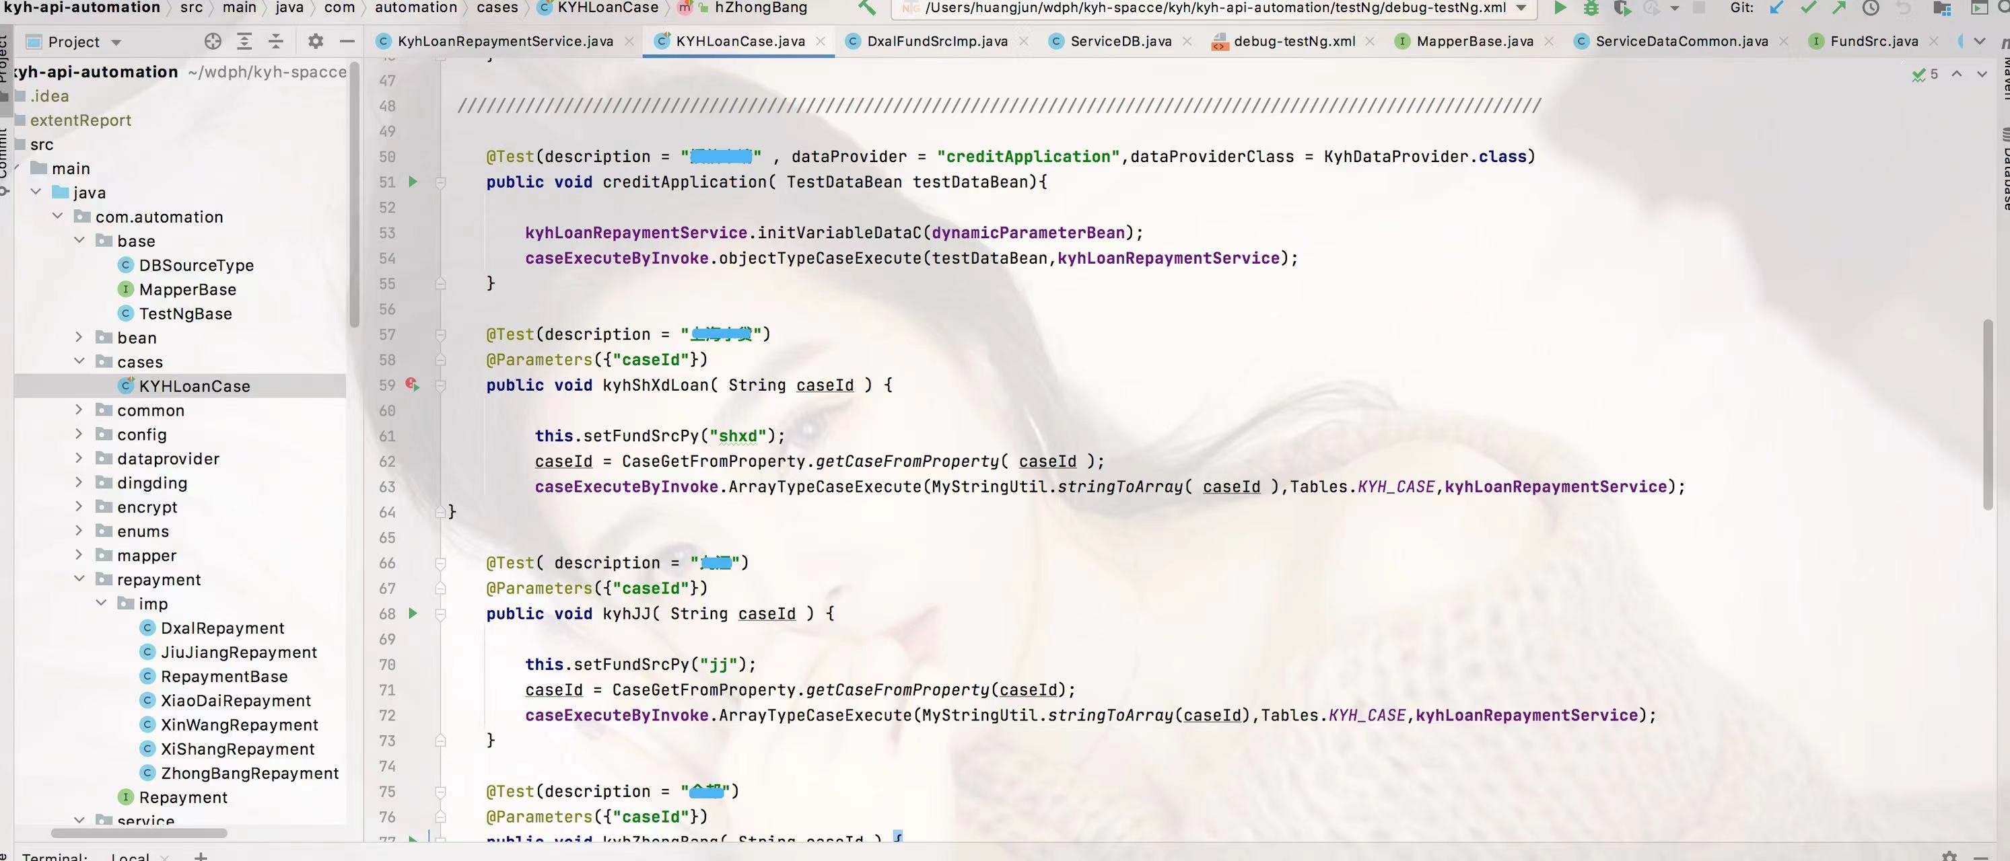Run with coverage using the shield icon
The image size is (2010, 861).
[x=1622, y=8]
